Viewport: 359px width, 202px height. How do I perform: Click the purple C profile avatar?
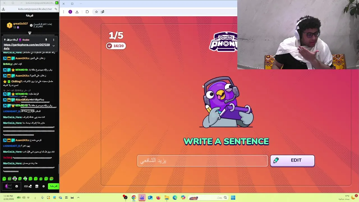(x=70, y=12)
